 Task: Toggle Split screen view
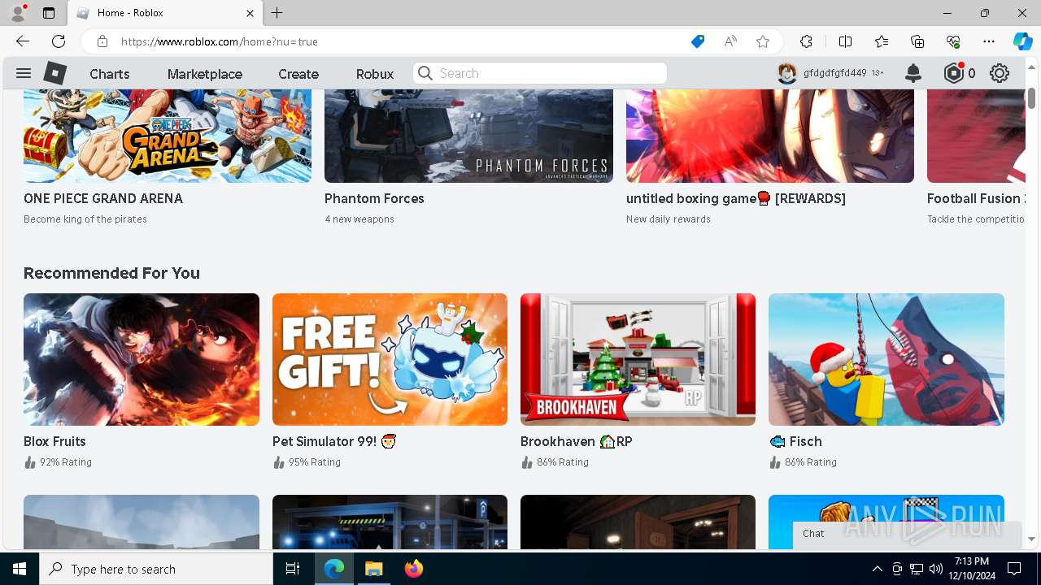pos(845,41)
